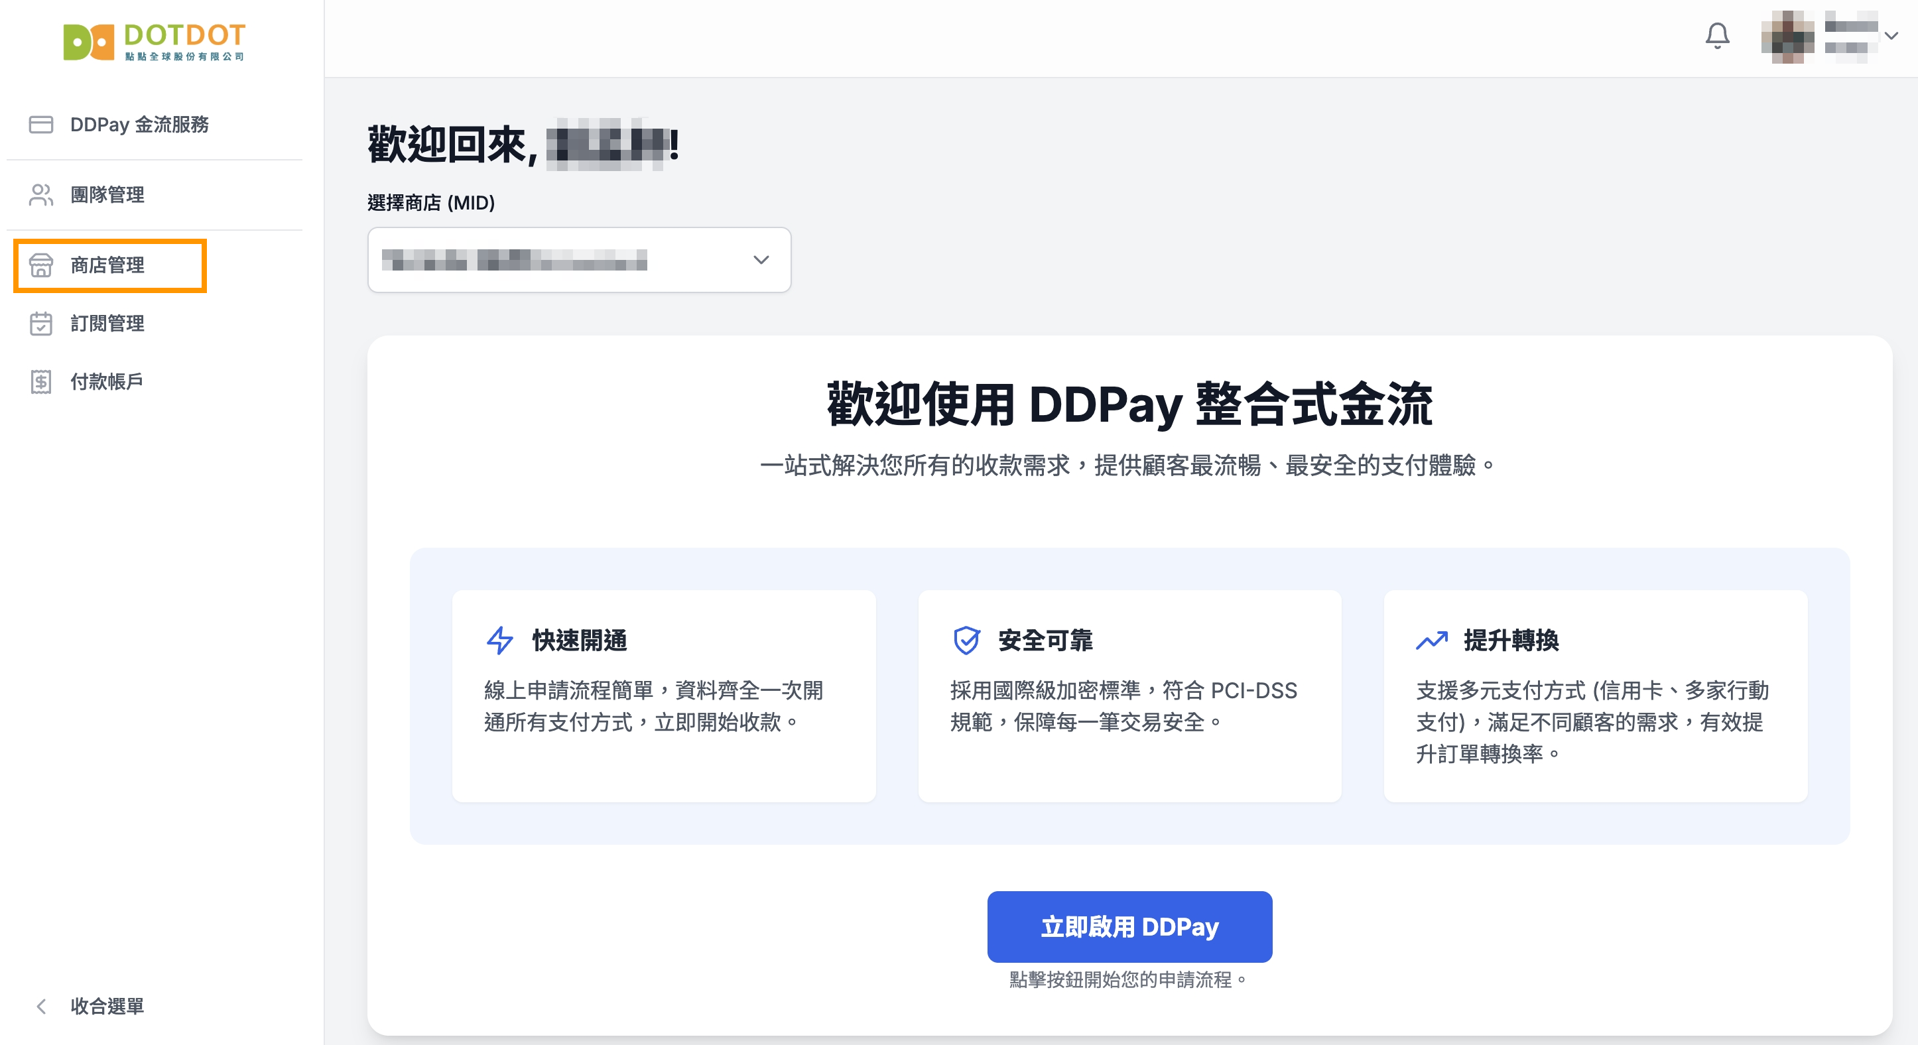Click the 支援多元支付方式 description text
Image resolution: width=1918 pixels, height=1045 pixels.
coord(1592,722)
